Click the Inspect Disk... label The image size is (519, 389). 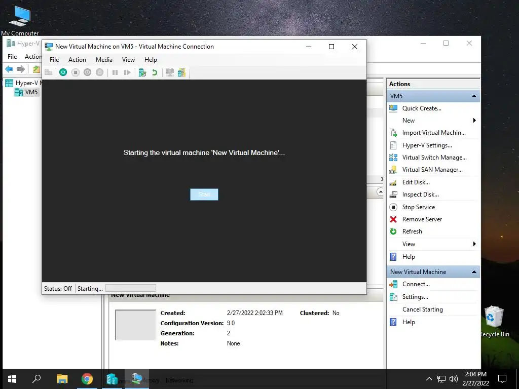click(420, 194)
